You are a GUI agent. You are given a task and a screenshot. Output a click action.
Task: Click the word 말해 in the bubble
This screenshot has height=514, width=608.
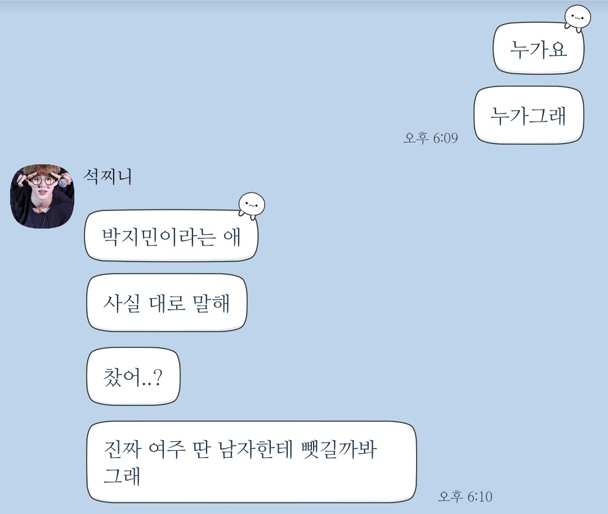[211, 303]
